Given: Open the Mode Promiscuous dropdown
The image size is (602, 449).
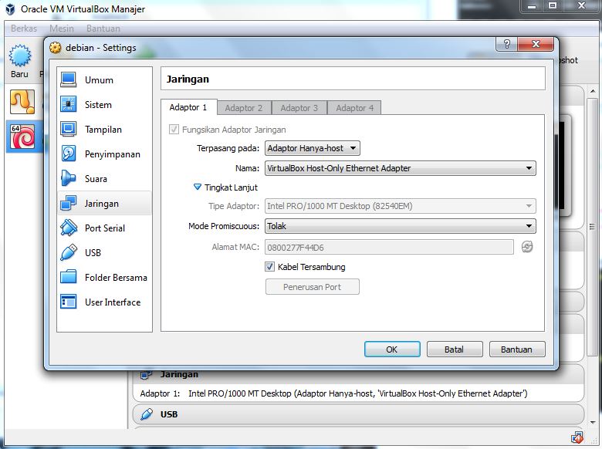Looking at the screenshot, I should tap(400, 226).
